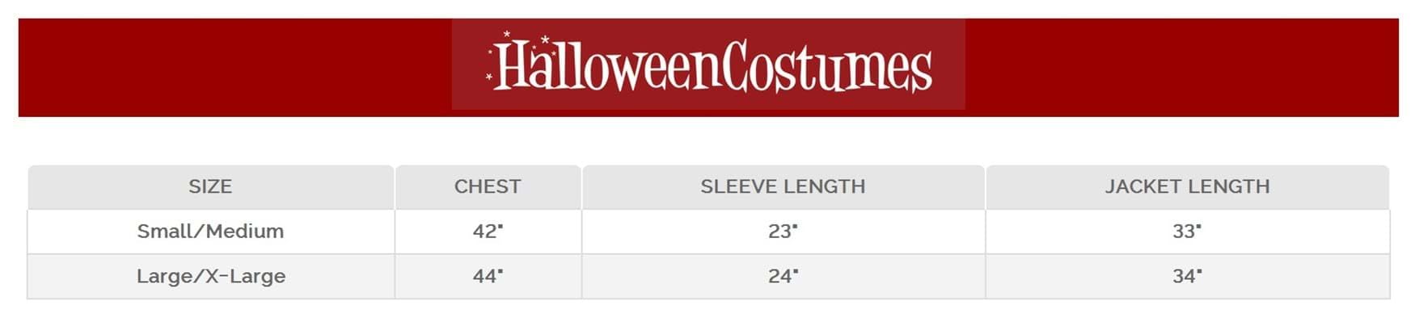
Task: Click the X-Large text in the size column
Action: click(246, 276)
